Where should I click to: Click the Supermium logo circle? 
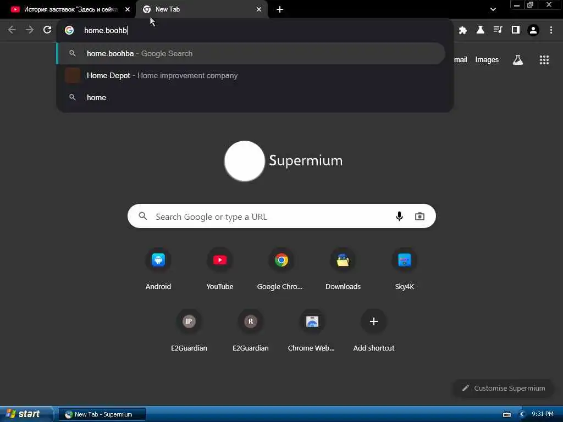tap(245, 161)
